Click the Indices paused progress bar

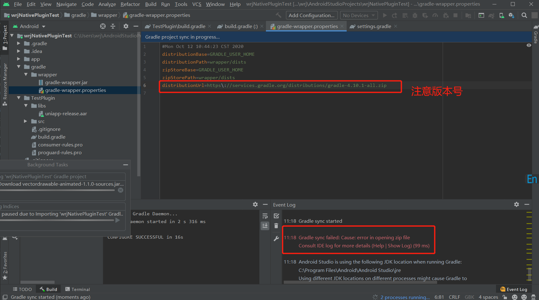pos(57,220)
